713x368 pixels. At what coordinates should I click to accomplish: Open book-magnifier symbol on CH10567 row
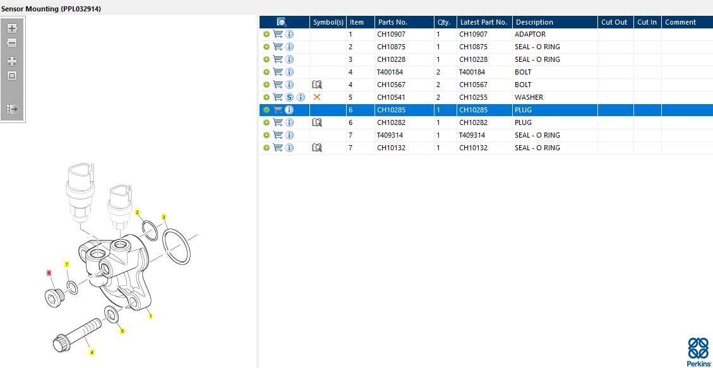[317, 85]
